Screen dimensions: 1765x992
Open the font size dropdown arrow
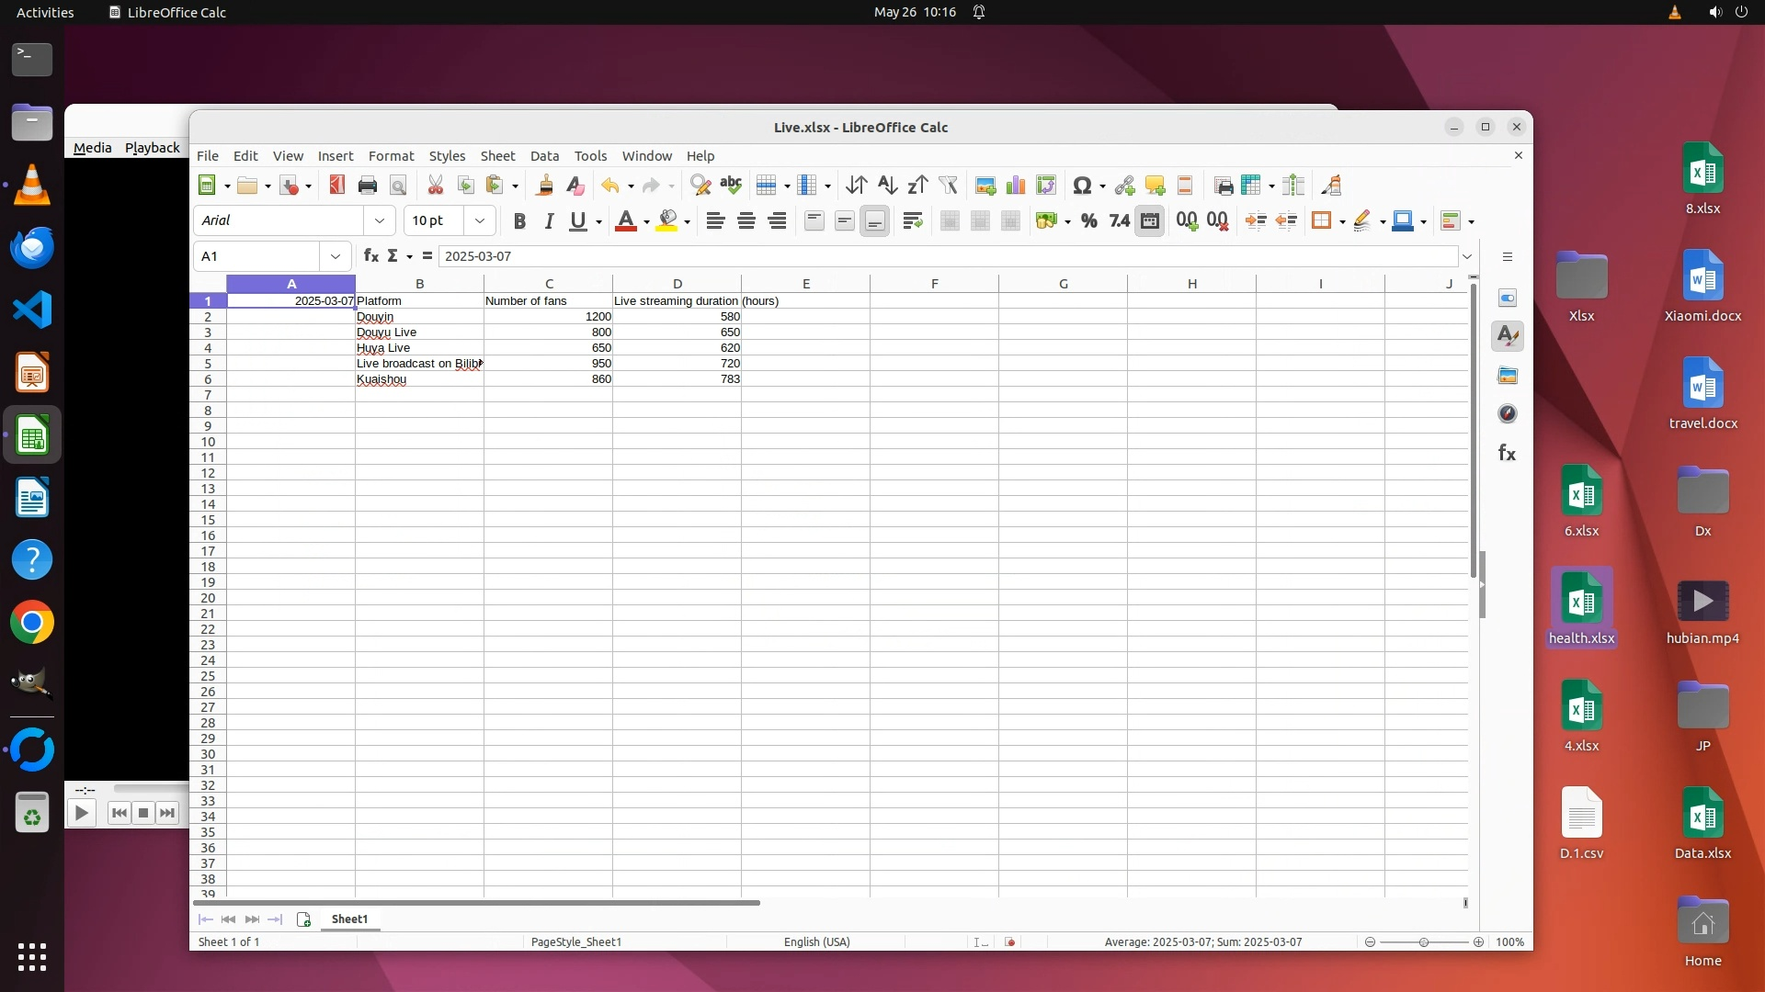(x=479, y=220)
